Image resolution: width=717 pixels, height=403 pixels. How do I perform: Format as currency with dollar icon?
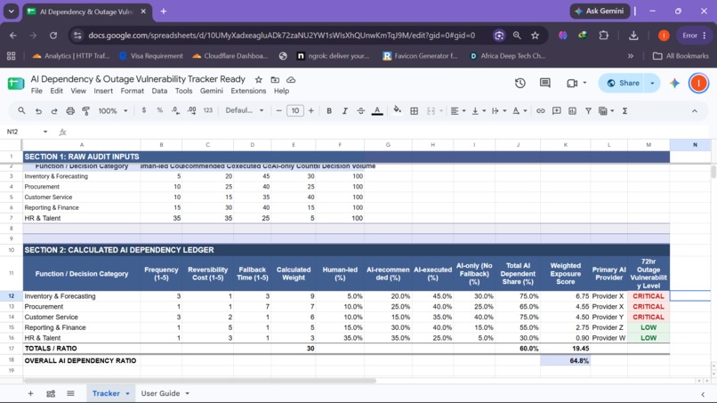pyautogui.click(x=144, y=110)
